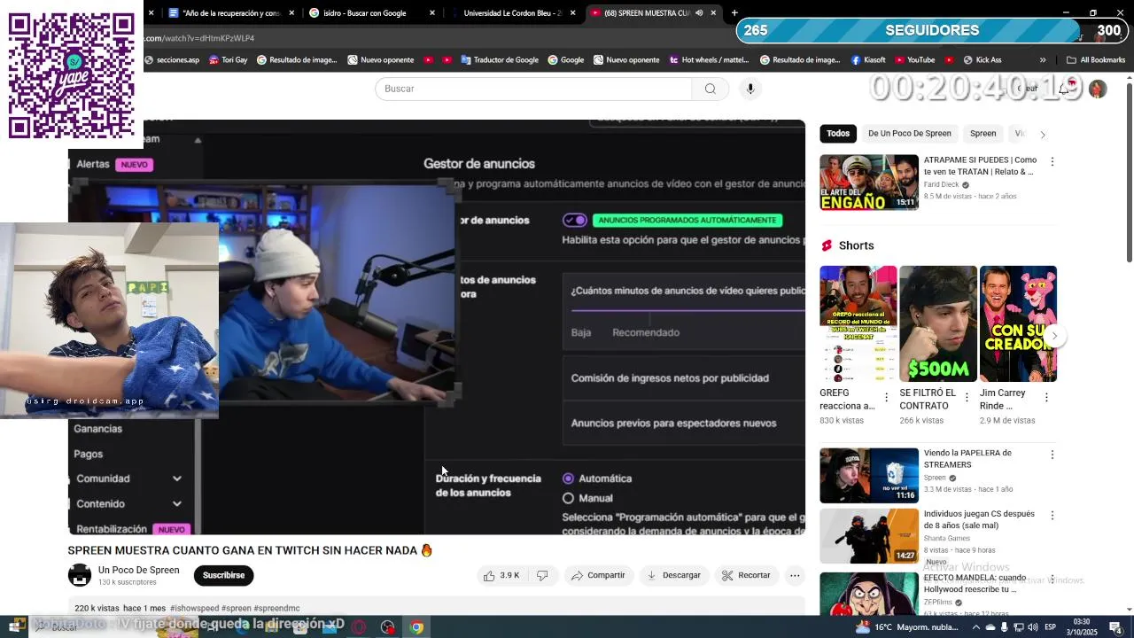This screenshot has height=638, width=1134.
Task: Click the browser address bar URL
Action: (x=200, y=38)
